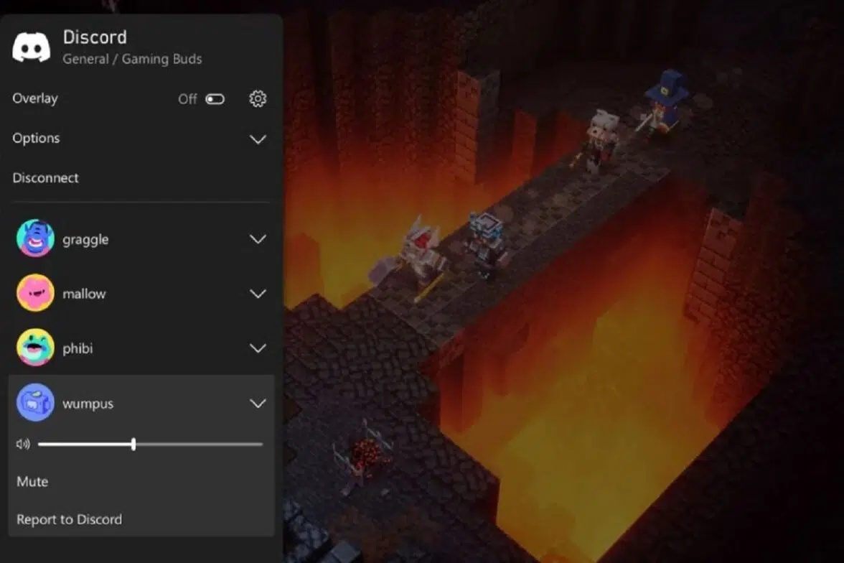Click phibi's frog avatar

[35, 348]
